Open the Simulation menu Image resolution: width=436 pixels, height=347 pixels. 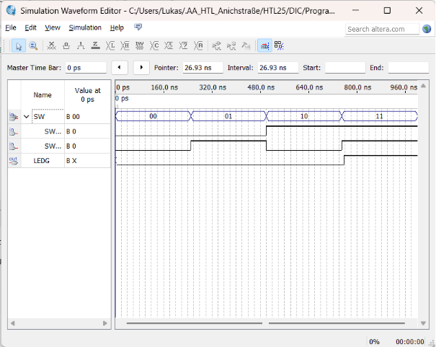85,27
